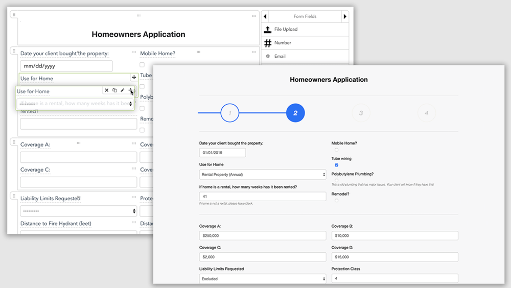511x288 pixels.
Task: Click the mm/dd/yyyy date field in the builder
Action: (x=66, y=66)
